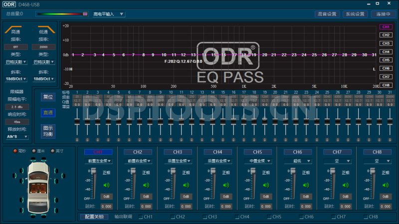The width and height of the screenshot is (399, 224).
Task: Select CH2 in the EQ channel list
Action: tap(386, 35)
